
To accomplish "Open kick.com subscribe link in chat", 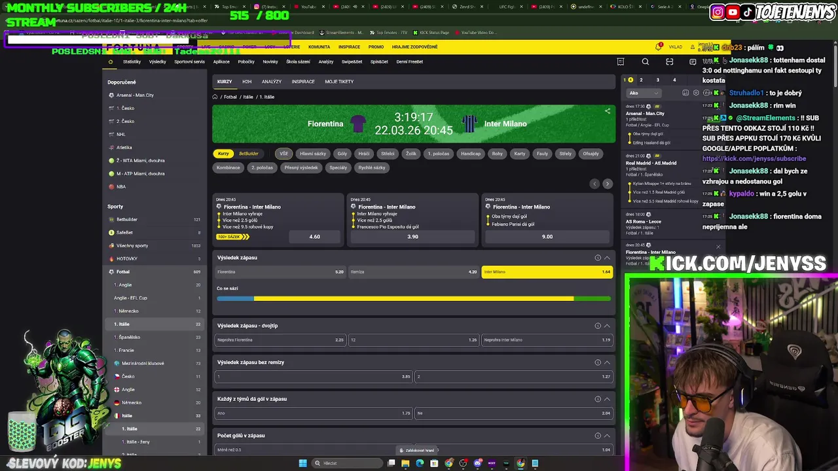I will 754,159.
